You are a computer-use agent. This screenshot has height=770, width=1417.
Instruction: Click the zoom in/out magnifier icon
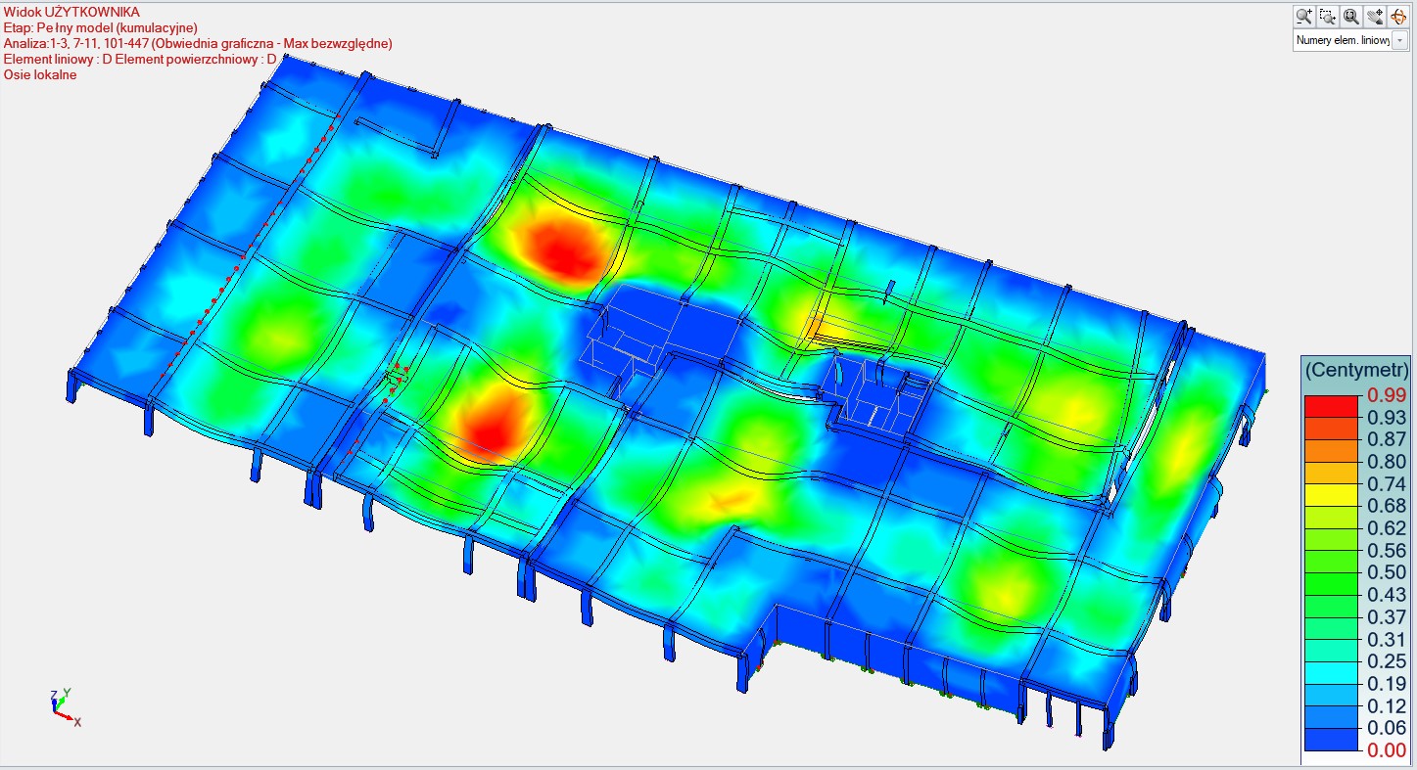click(1303, 16)
